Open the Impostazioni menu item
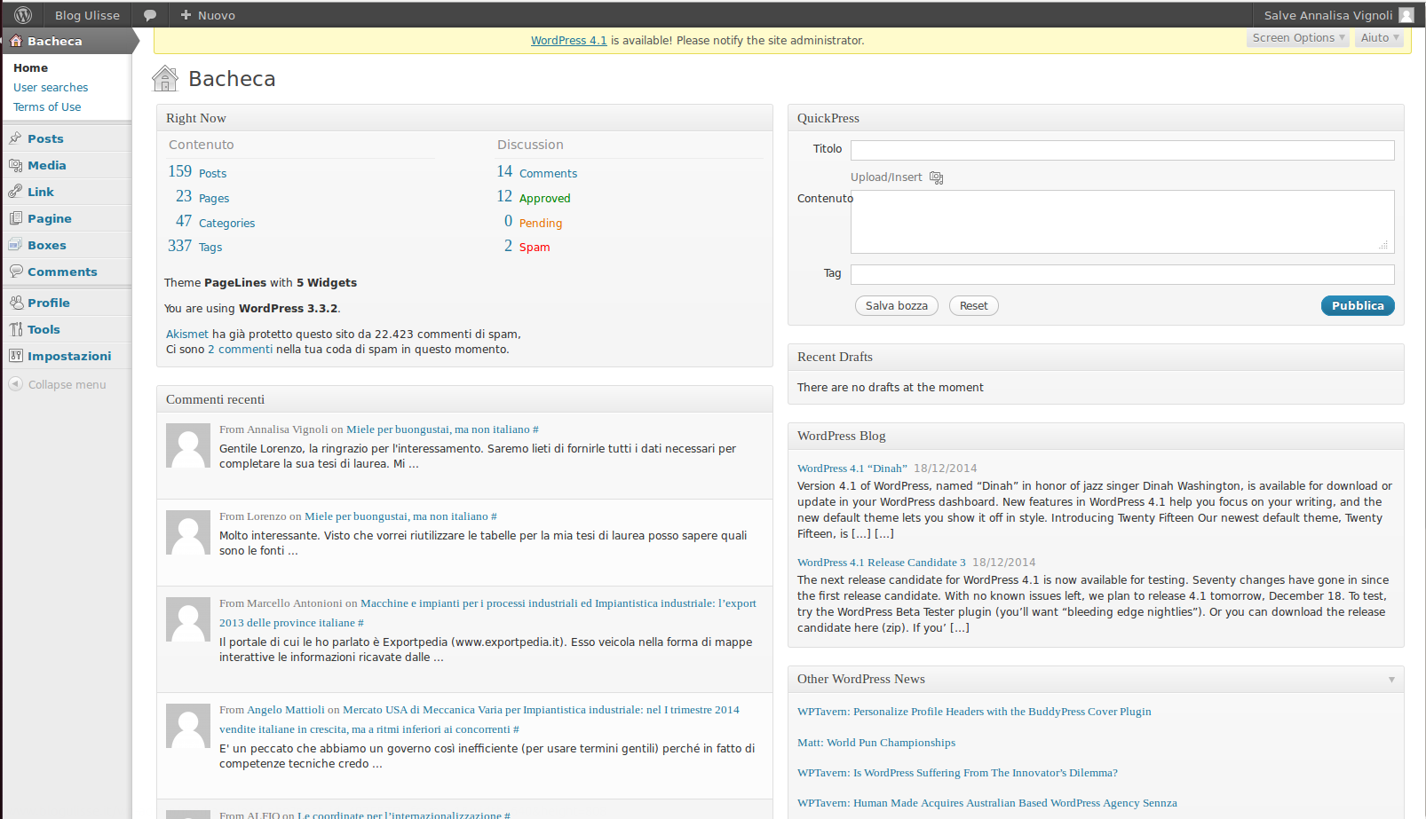1426x819 pixels. point(69,356)
